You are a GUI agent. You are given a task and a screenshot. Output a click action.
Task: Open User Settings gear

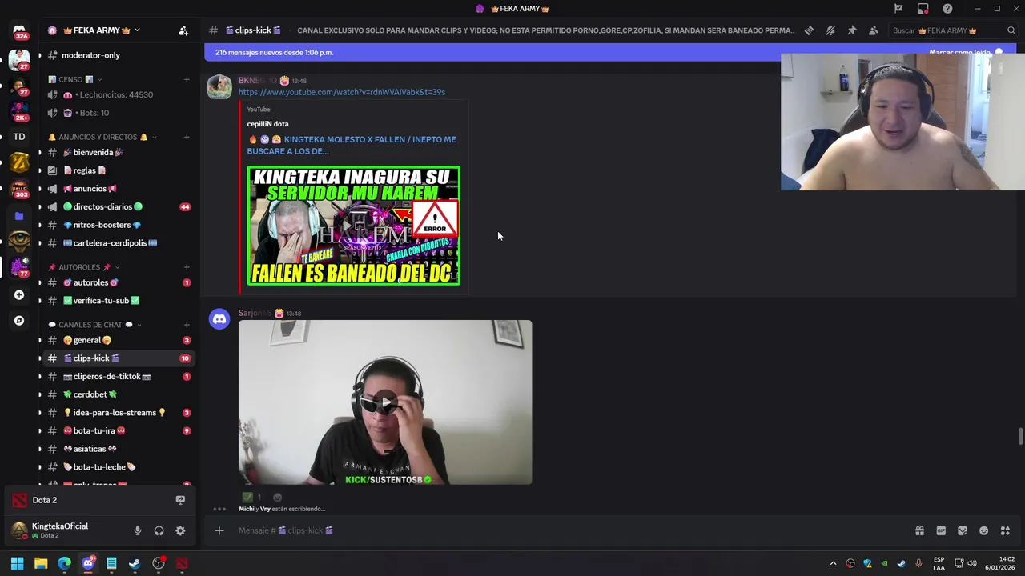point(180,530)
